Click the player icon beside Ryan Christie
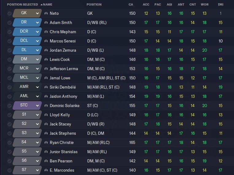The image size is (234, 175). [46, 143]
